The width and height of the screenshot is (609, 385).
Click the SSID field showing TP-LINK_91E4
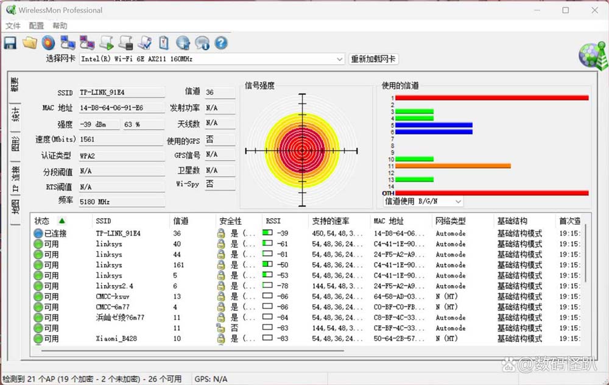point(122,93)
